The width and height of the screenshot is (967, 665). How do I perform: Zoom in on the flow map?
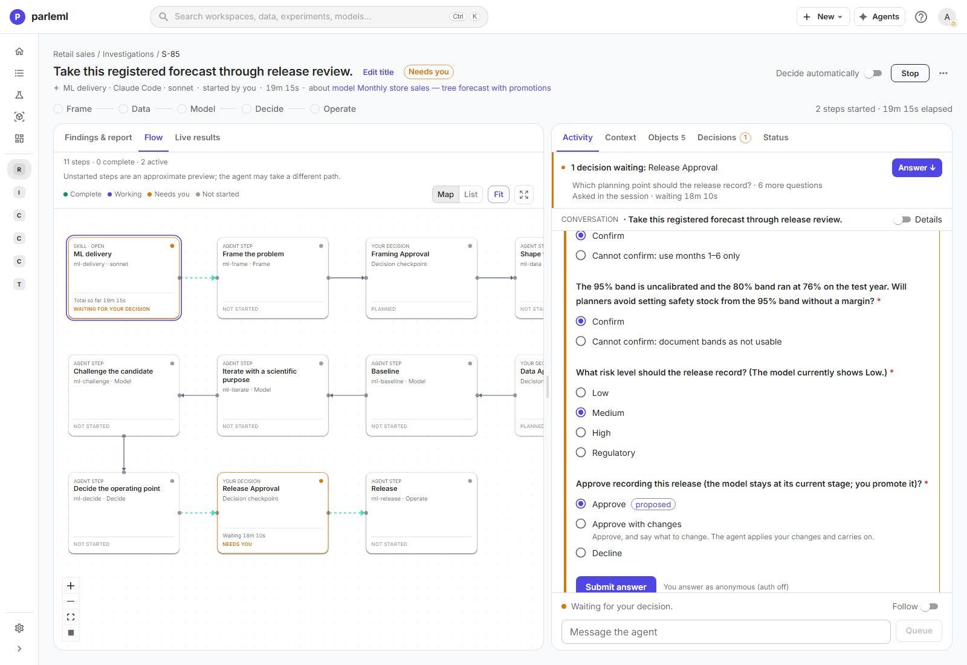[71, 586]
